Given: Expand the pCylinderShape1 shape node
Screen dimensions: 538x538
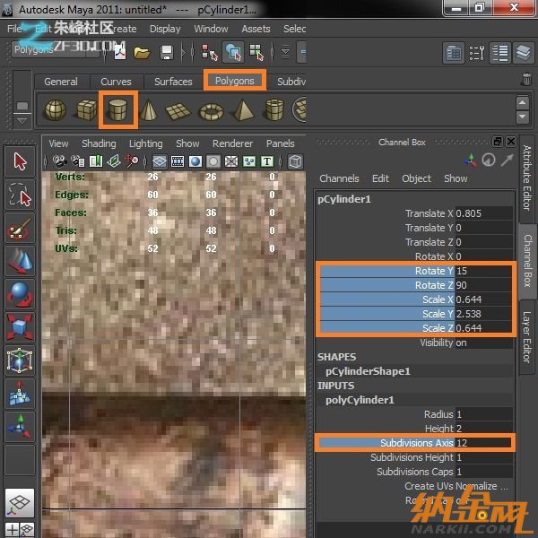Looking at the screenshot, I should [x=368, y=371].
